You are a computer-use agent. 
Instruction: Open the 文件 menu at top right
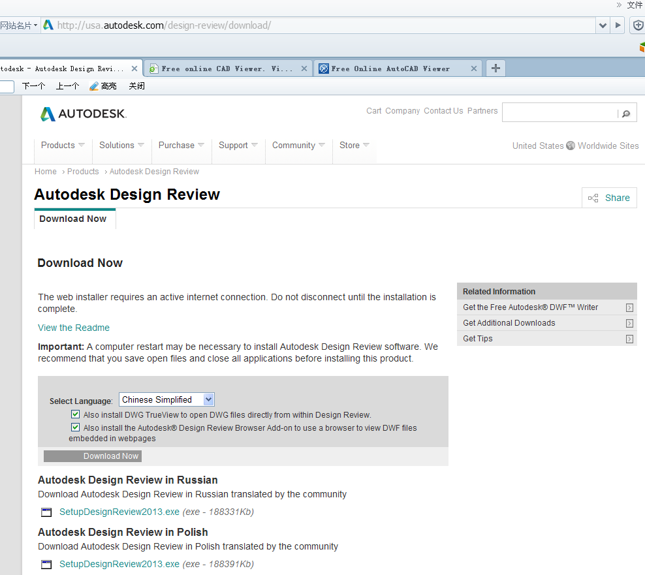click(635, 5)
